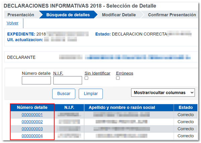Screen dimensions: 201x143
Task: Click the N.I.F. column header
Action: click(x=69, y=108)
